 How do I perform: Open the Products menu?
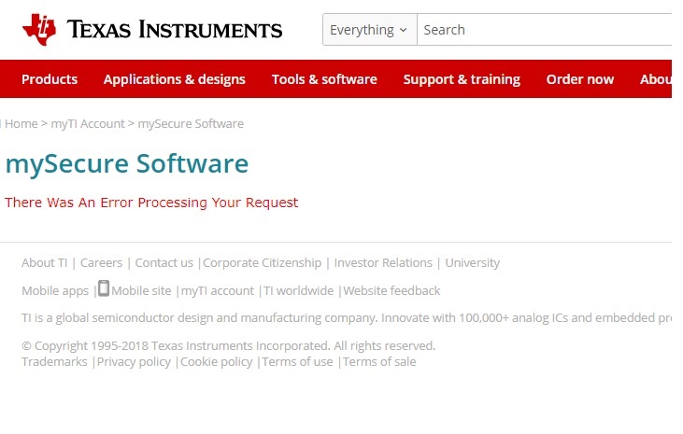[50, 79]
